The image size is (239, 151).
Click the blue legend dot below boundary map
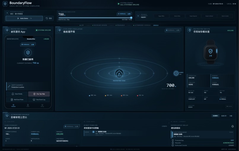point(90,95)
